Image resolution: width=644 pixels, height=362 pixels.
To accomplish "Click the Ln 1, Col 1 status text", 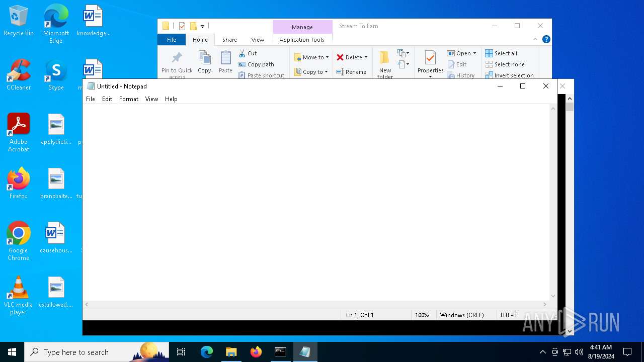I will point(360,315).
